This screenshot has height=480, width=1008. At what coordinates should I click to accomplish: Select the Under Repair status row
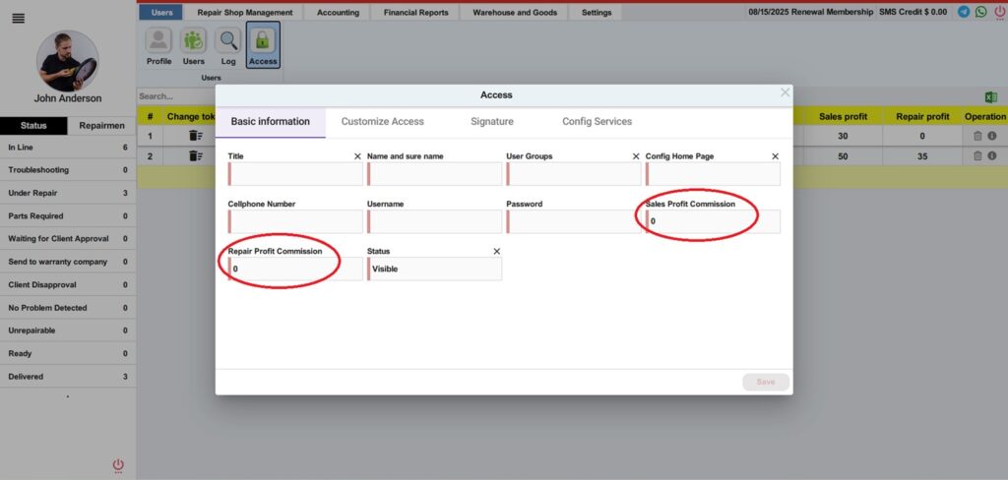[x=68, y=193]
